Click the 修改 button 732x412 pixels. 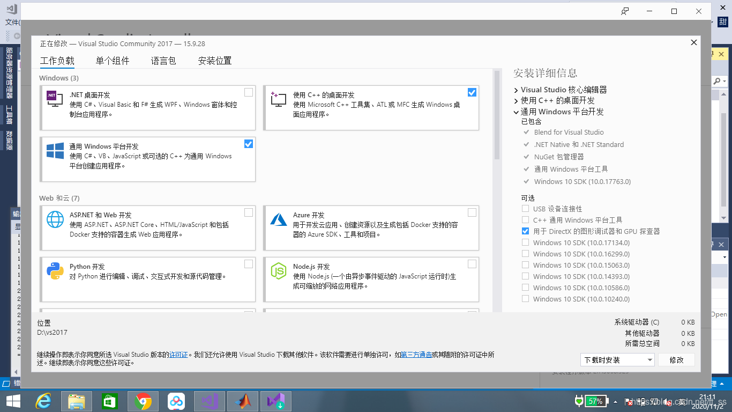[676, 359]
